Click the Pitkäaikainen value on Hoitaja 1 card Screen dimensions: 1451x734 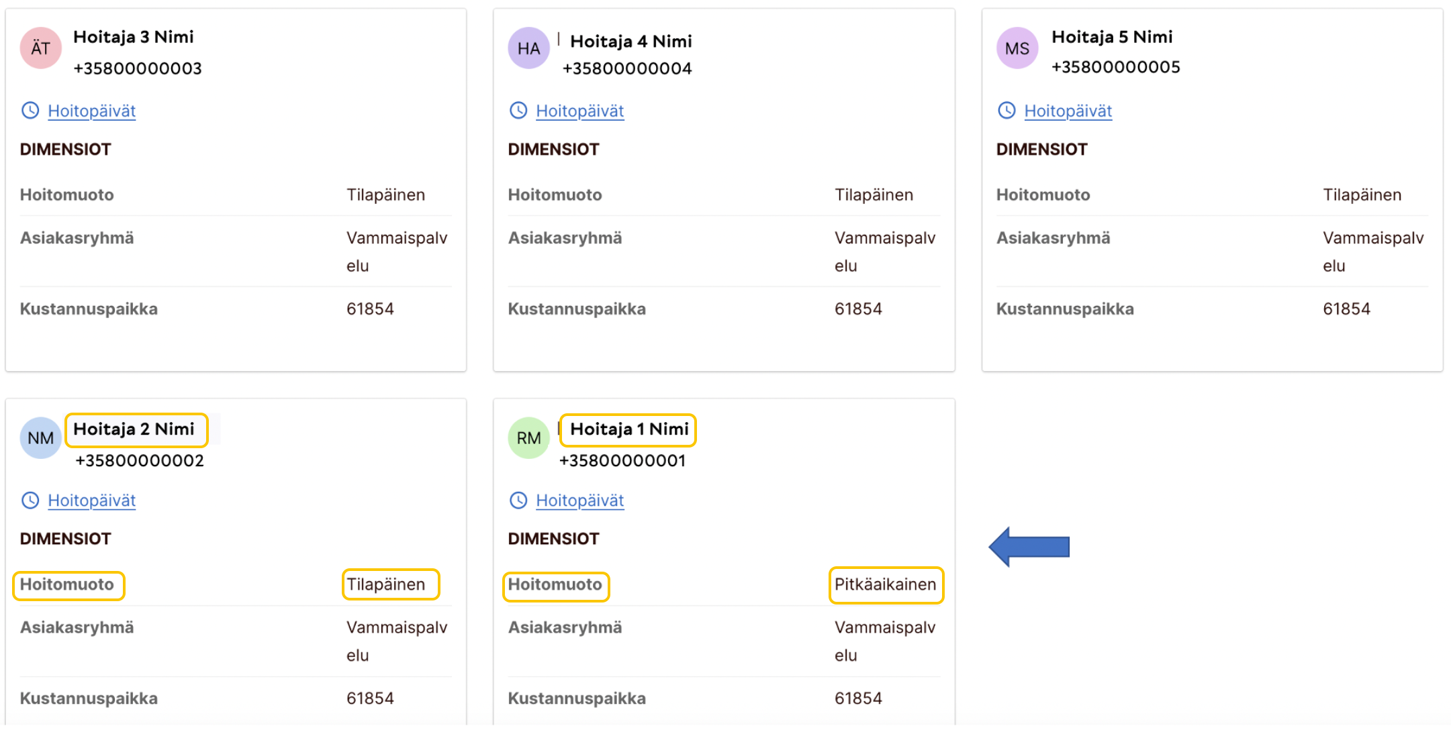(885, 584)
